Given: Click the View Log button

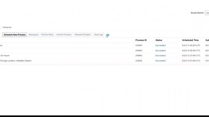Looking at the screenshot, I should (98, 35).
